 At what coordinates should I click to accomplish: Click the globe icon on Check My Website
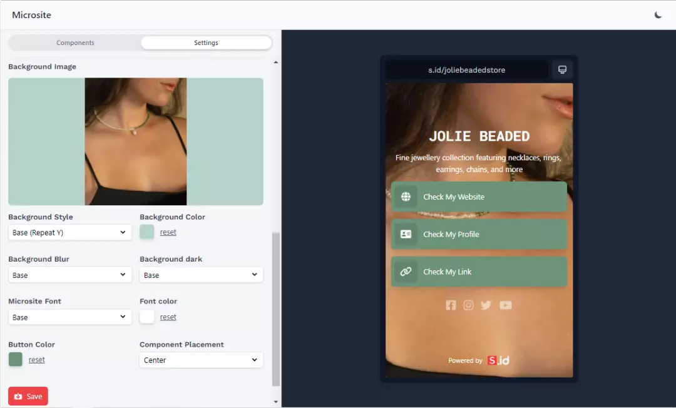[406, 197]
